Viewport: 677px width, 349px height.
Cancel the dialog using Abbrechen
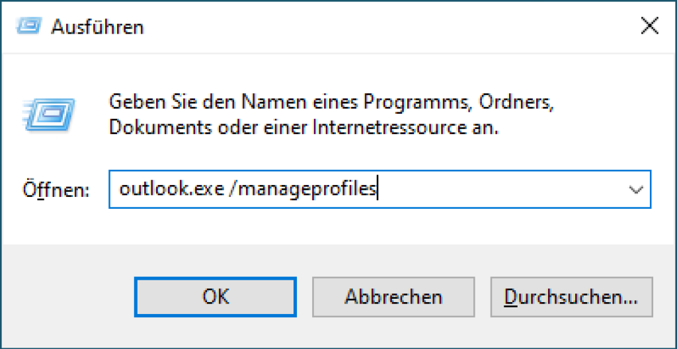click(x=393, y=297)
